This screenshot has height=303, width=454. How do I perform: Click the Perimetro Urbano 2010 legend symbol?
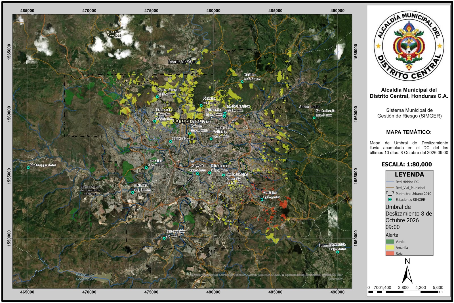pos(390,194)
